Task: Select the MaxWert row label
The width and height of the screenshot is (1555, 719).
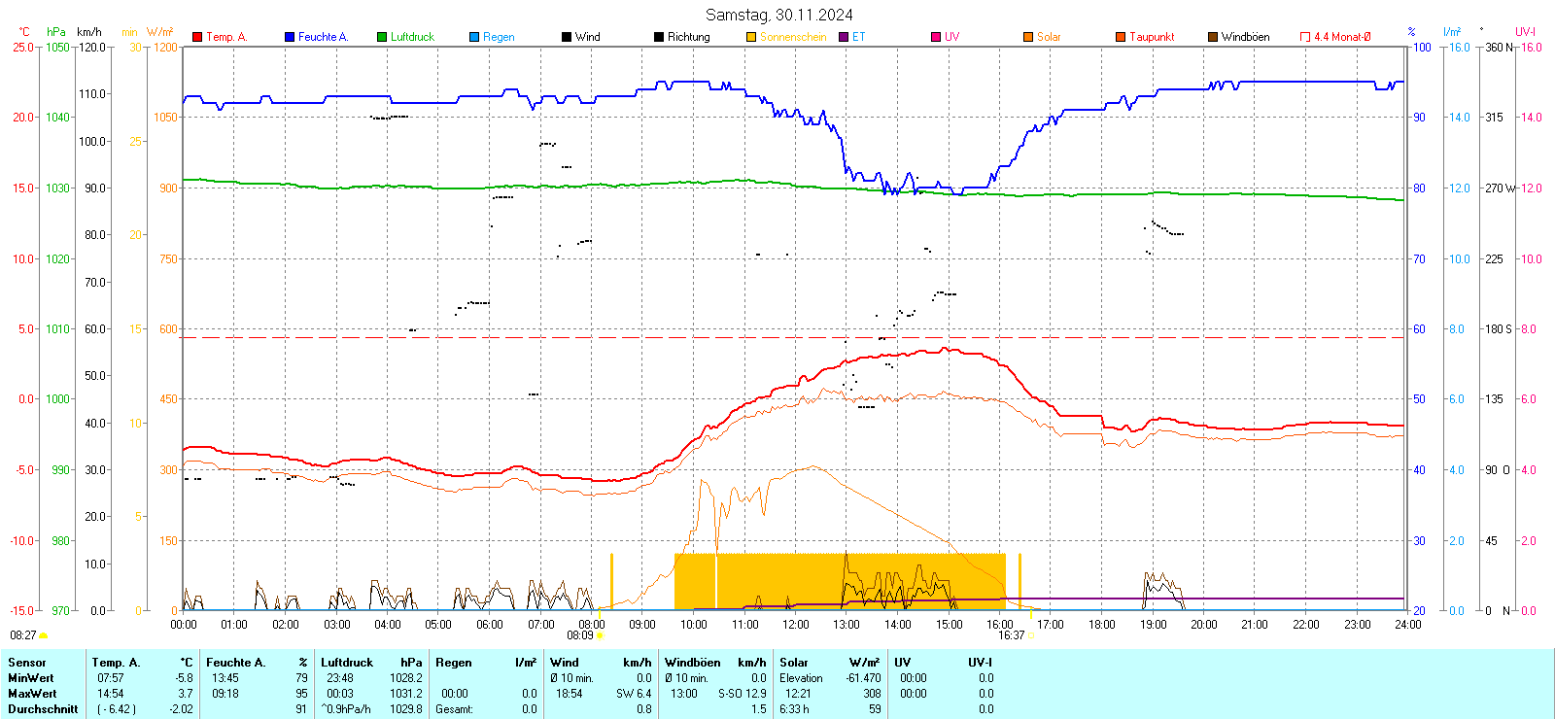Action: 32,694
